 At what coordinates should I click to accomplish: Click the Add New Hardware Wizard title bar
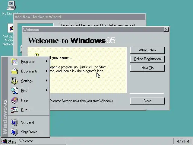80,17
